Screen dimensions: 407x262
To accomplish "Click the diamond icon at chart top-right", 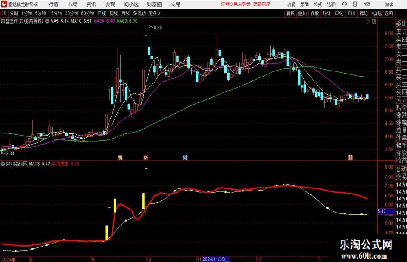I will [x=367, y=22].
